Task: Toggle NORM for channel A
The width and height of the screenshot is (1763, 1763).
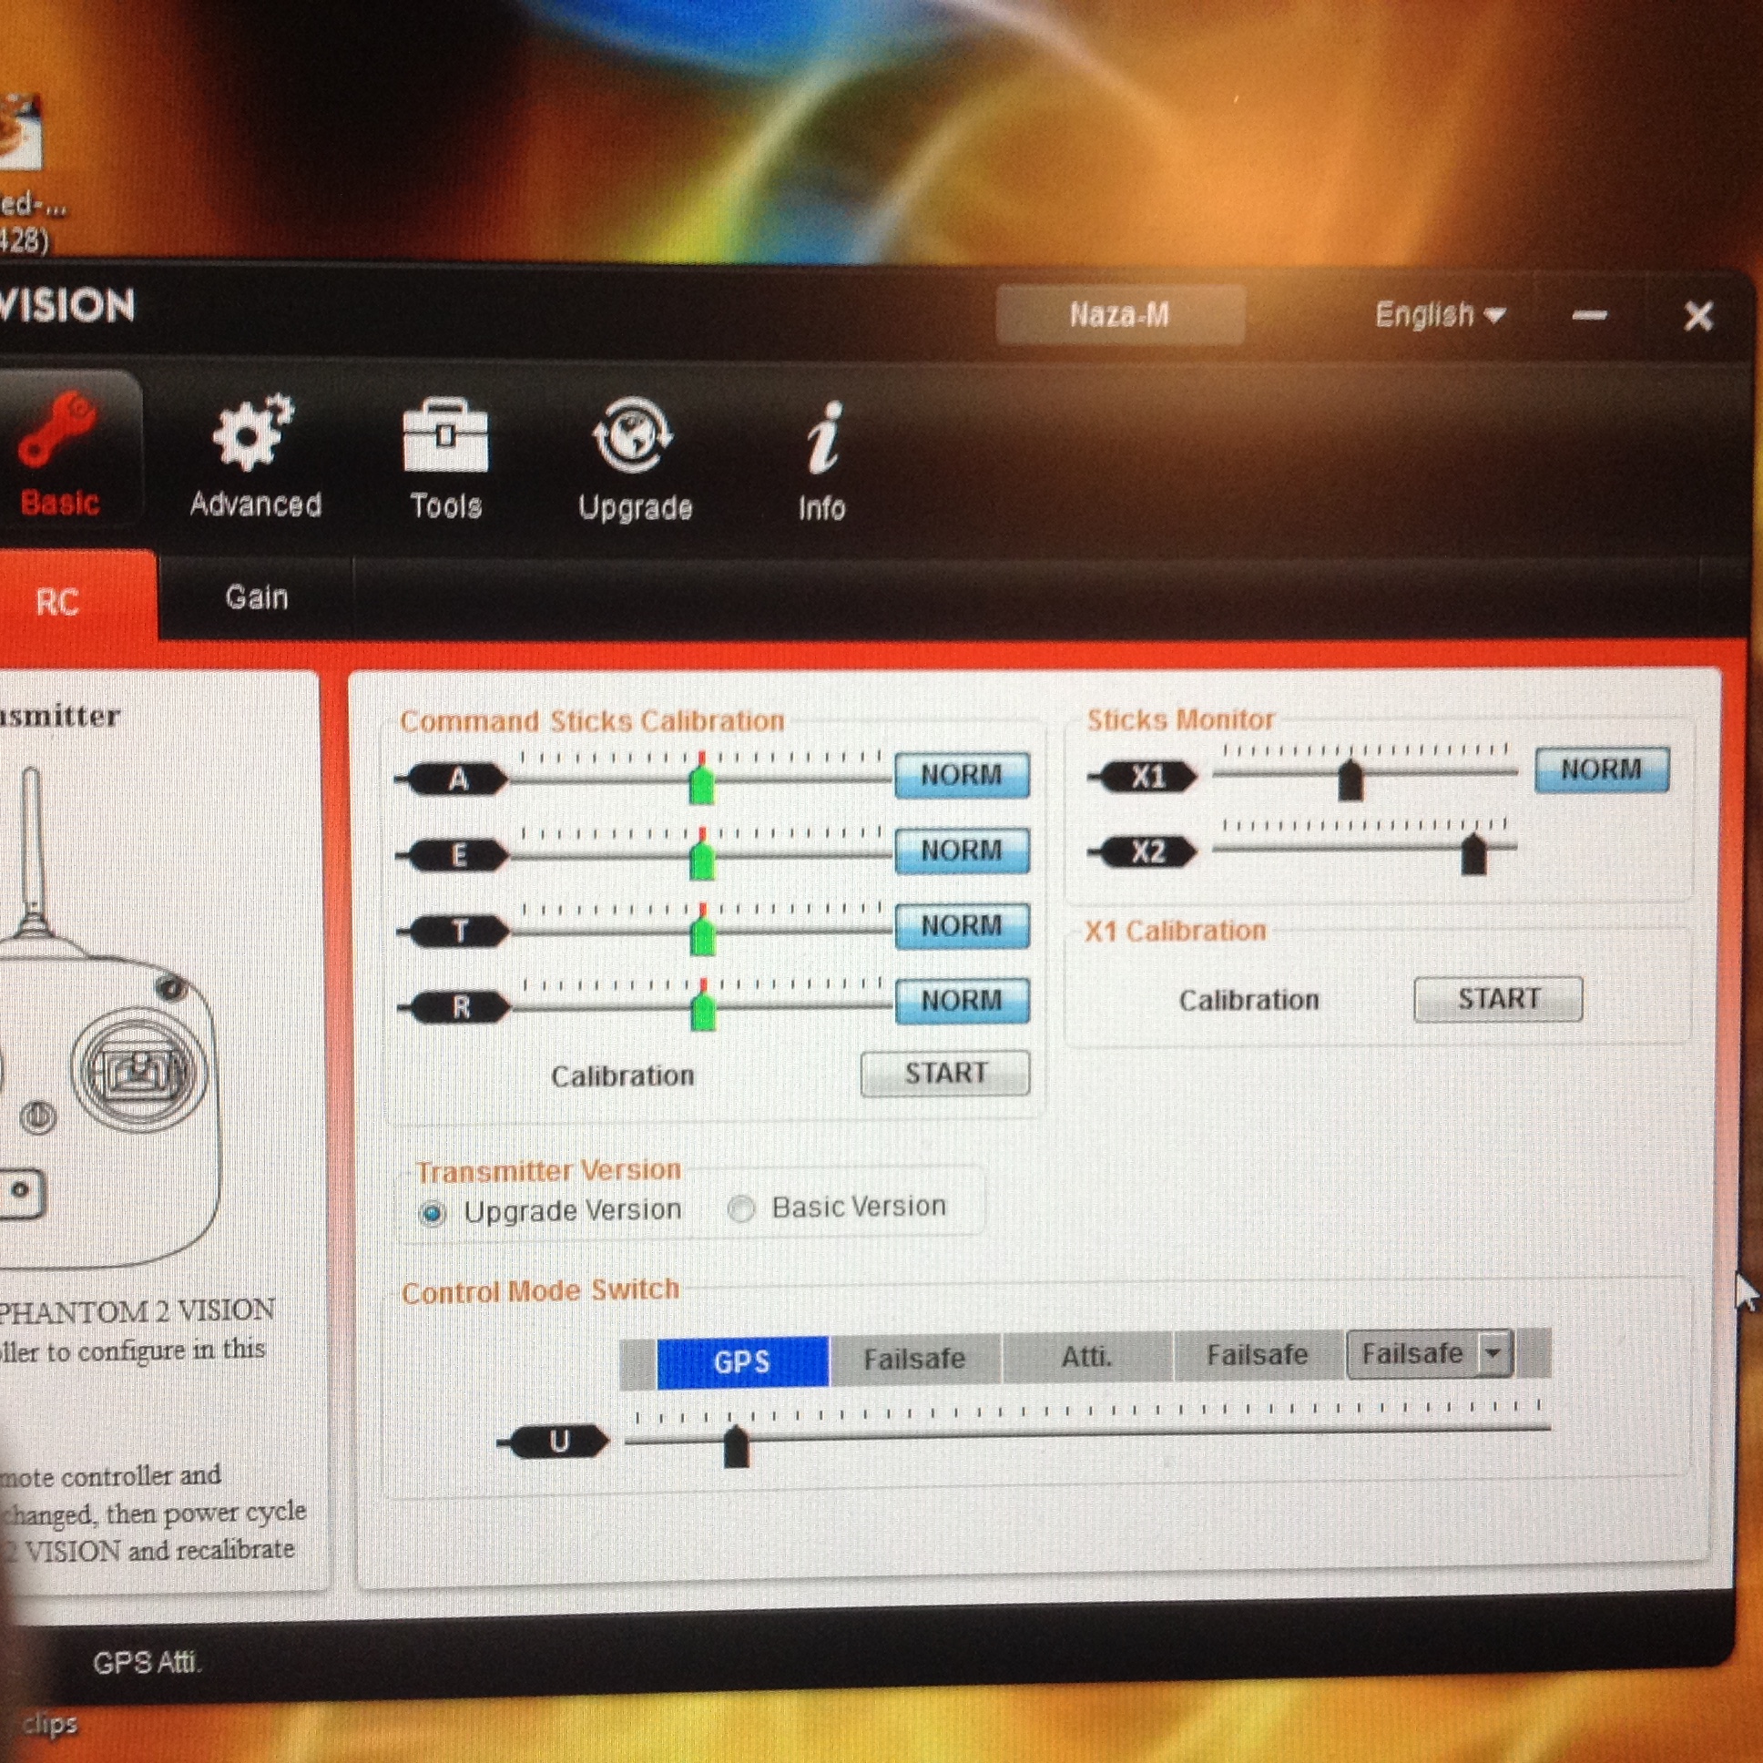Action: (x=962, y=775)
